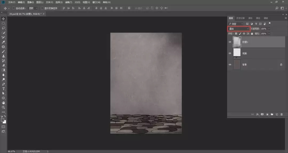Image resolution: width=288 pixels, height=153 pixels.
Task: Create a new layer group folder
Action: (272, 114)
